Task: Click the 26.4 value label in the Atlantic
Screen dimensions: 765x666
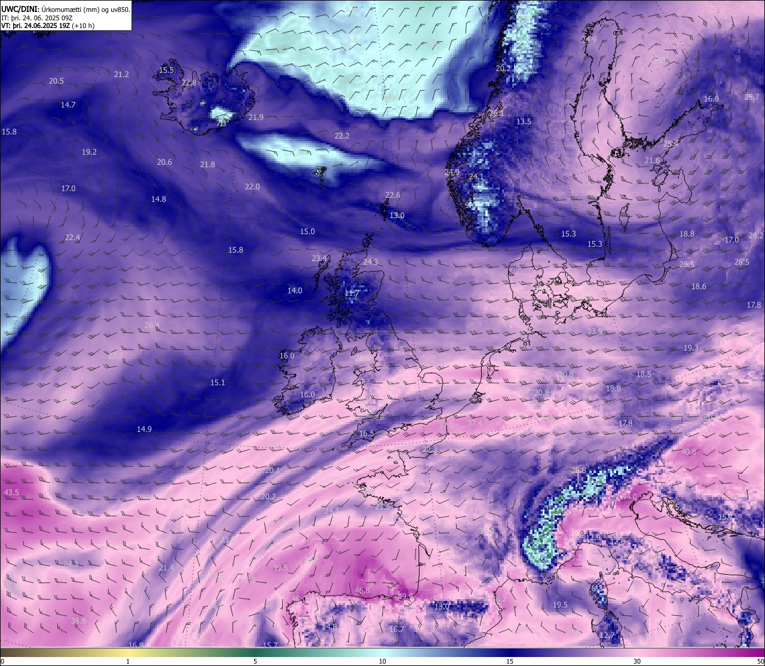Action: 152,325
